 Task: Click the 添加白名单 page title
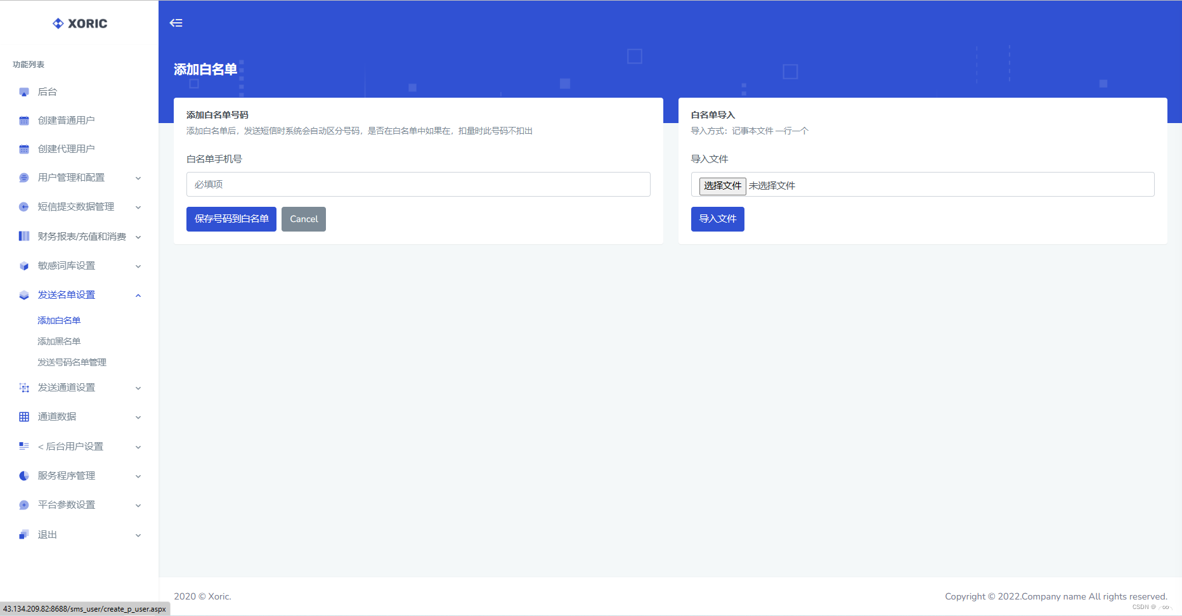tap(205, 70)
